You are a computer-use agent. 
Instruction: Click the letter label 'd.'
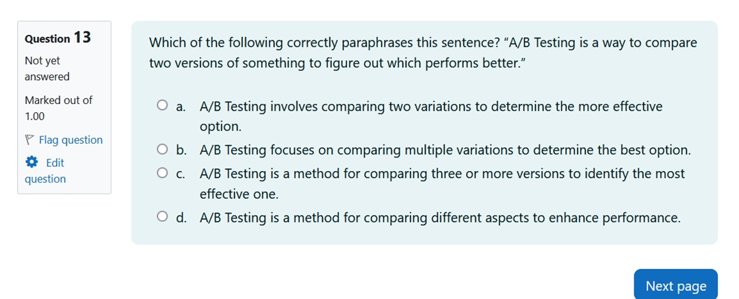[181, 218]
